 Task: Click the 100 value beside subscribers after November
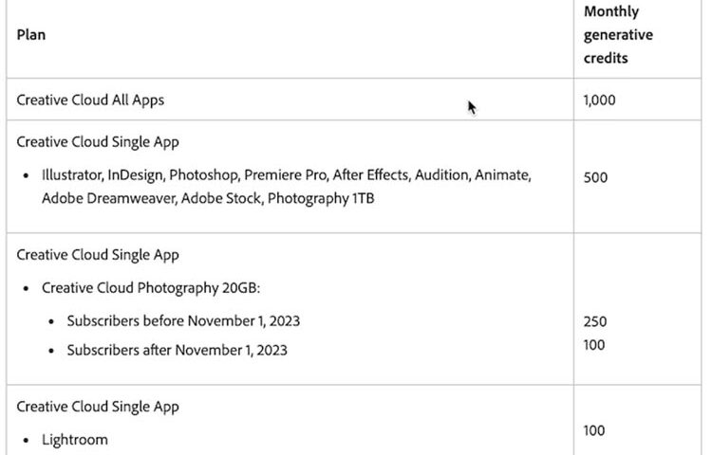coord(594,345)
